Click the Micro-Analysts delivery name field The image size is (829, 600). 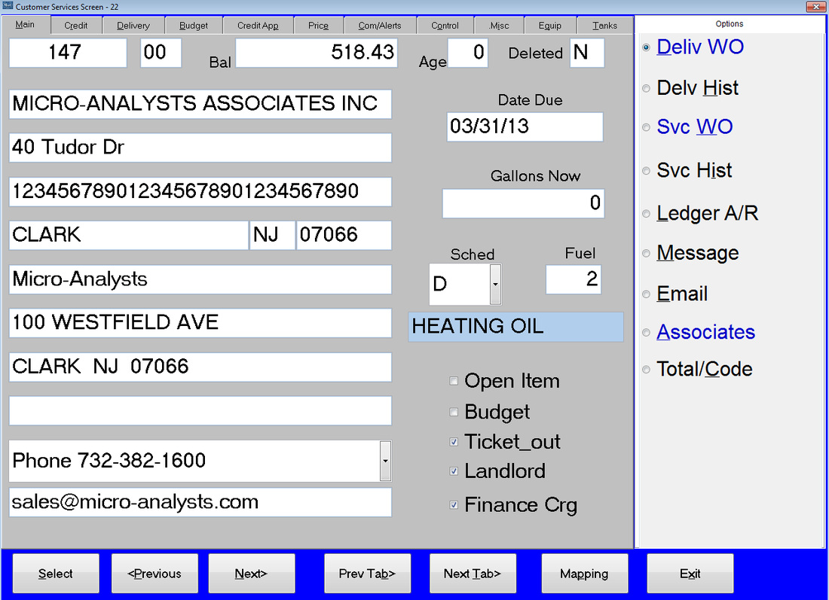click(x=200, y=279)
